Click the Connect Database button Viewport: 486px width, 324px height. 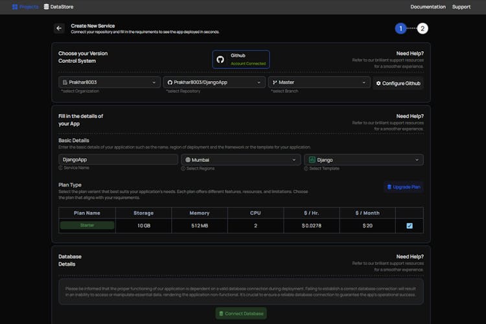click(x=241, y=314)
